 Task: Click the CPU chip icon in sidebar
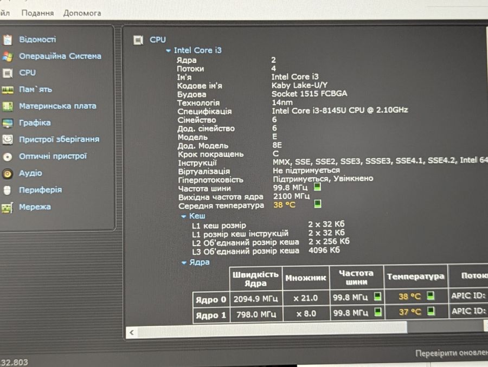coord(8,73)
